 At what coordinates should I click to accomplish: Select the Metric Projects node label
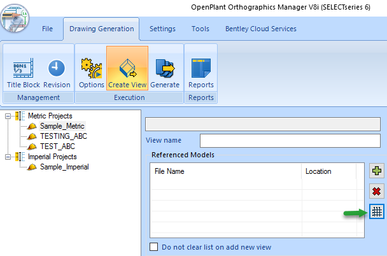(50, 116)
